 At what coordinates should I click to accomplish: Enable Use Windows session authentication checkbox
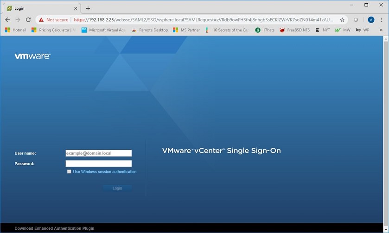tap(69, 172)
